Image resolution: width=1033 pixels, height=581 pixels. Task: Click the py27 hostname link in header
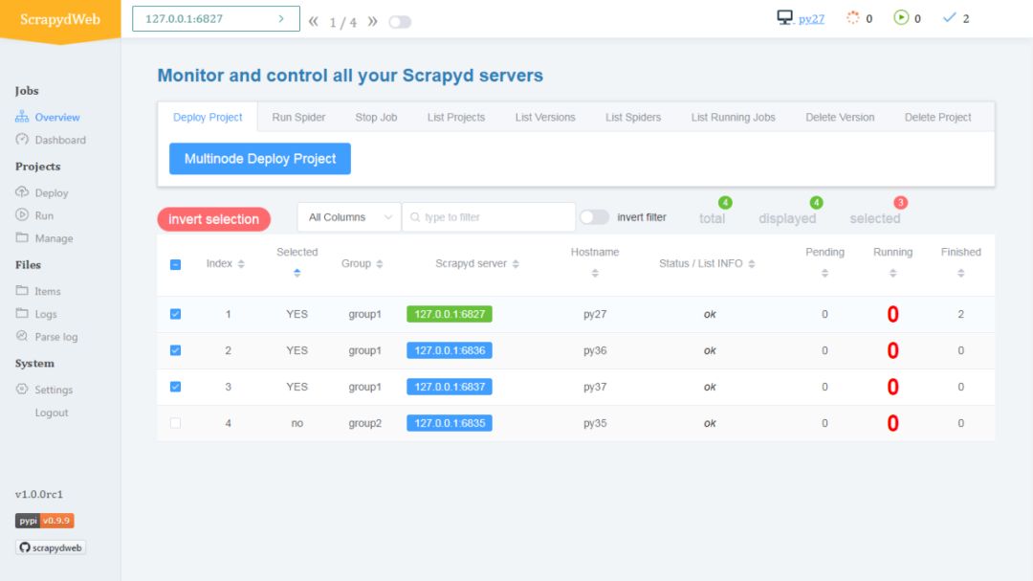coord(811,18)
